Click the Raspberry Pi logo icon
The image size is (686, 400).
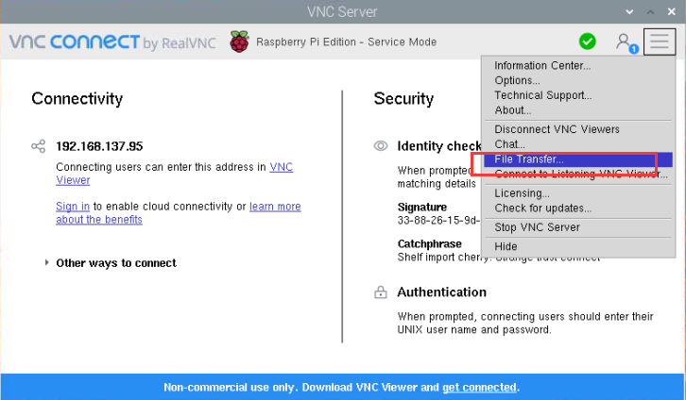click(240, 42)
